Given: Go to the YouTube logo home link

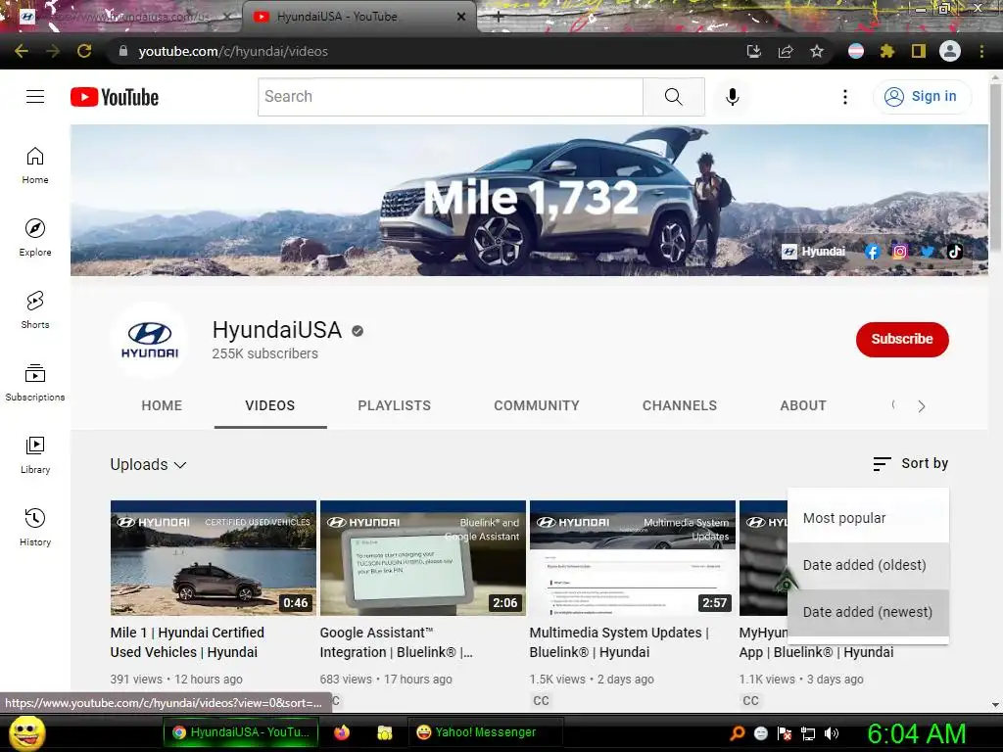Looking at the screenshot, I should tap(115, 97).
